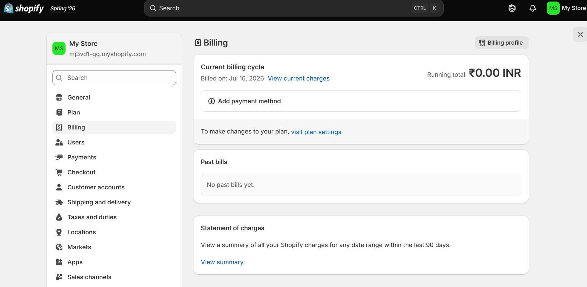Open View summary link

click(x=222, y=262)
